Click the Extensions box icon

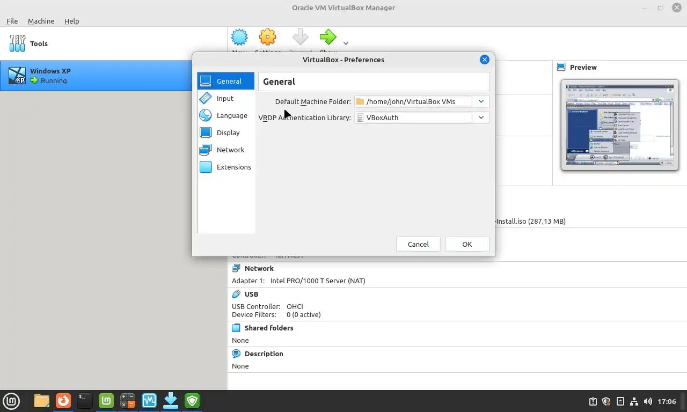[x=206, y=167]
